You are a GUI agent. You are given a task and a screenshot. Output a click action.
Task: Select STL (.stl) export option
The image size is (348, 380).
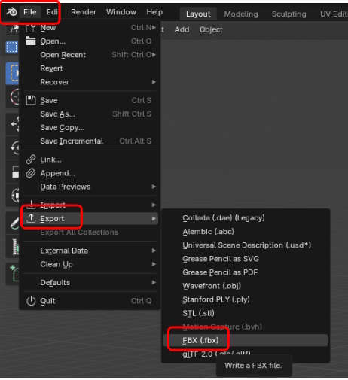(246, 313)
